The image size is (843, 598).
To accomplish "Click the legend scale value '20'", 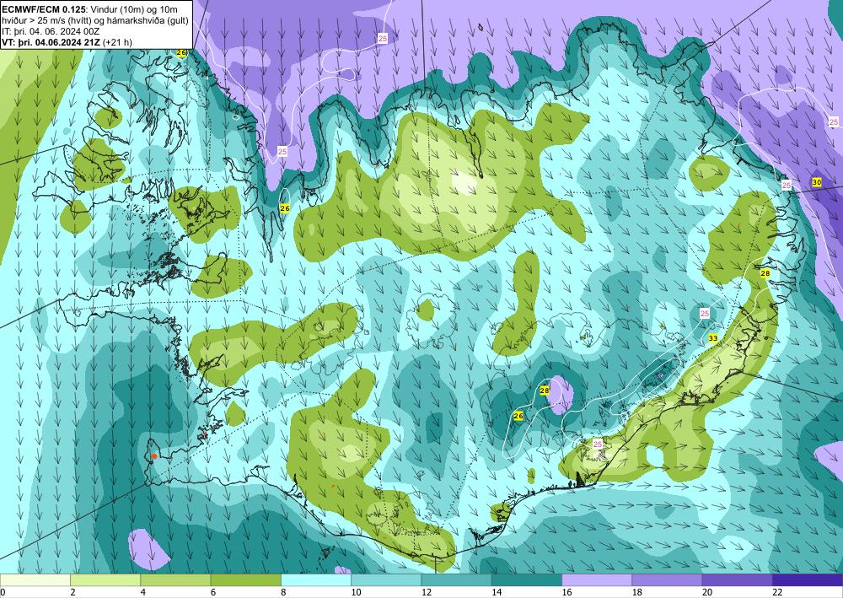I will (x=707, y=592).
